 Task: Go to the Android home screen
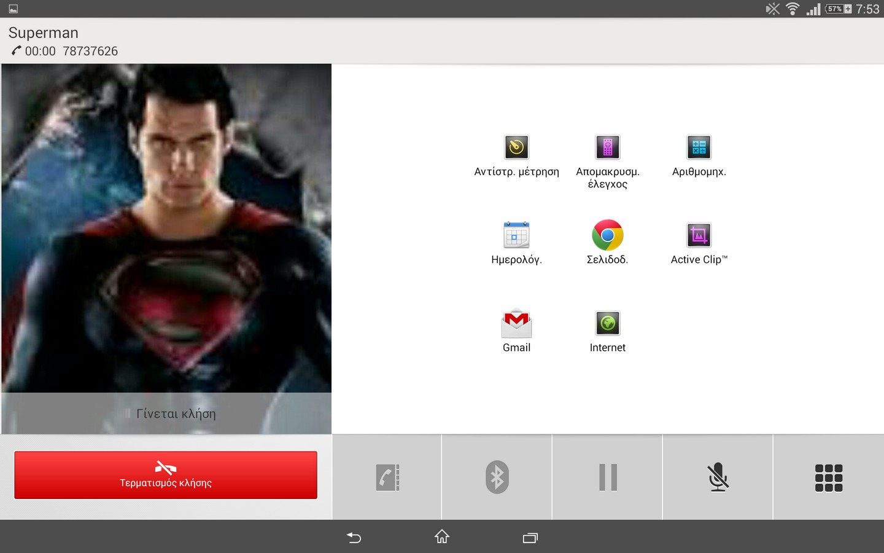coord(442,537)
